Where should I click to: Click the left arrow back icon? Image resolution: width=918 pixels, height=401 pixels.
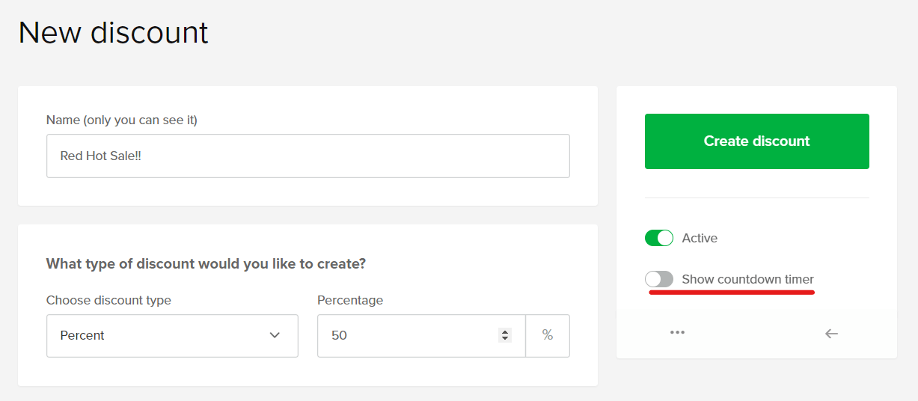831,334
